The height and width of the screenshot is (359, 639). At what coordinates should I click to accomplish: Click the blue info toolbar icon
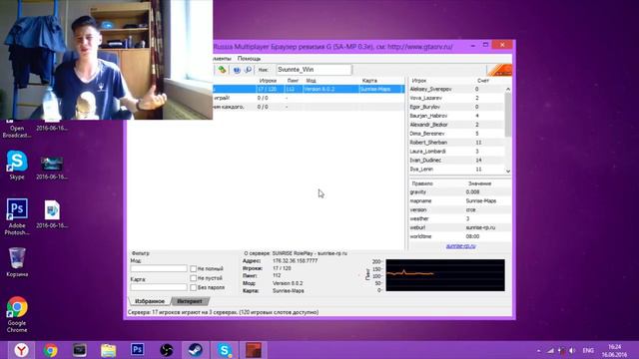point(237,70)
